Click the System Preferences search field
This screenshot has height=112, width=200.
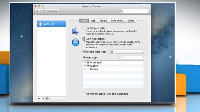[x=135, y=11]
